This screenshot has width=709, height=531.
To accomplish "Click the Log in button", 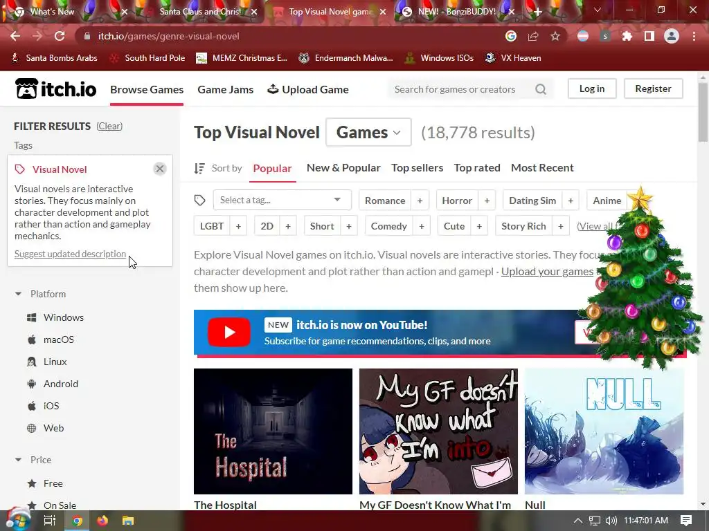I will 592,88.
